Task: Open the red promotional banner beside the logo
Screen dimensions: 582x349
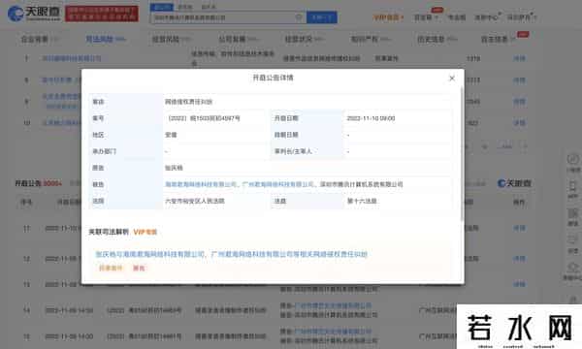Action: coord(102,14)
